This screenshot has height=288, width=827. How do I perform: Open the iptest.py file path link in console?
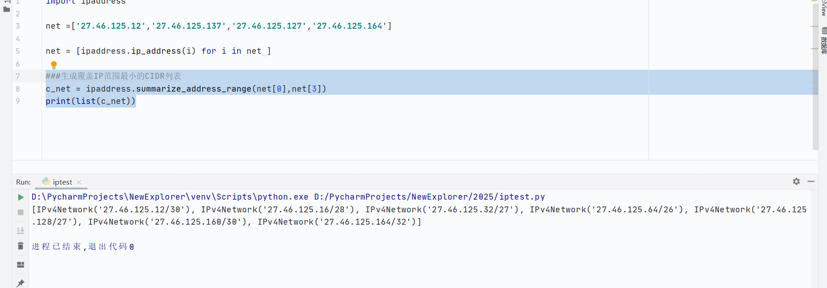click(x=429, y=197)
